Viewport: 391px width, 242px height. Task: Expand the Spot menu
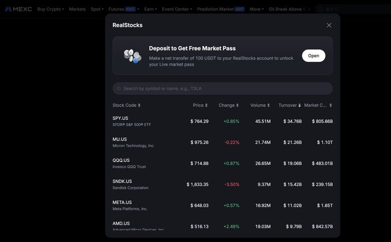[x=97, y=9]
